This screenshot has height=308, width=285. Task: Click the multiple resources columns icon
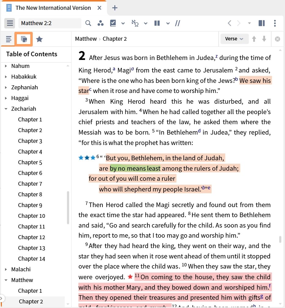[x=157, y=23]
